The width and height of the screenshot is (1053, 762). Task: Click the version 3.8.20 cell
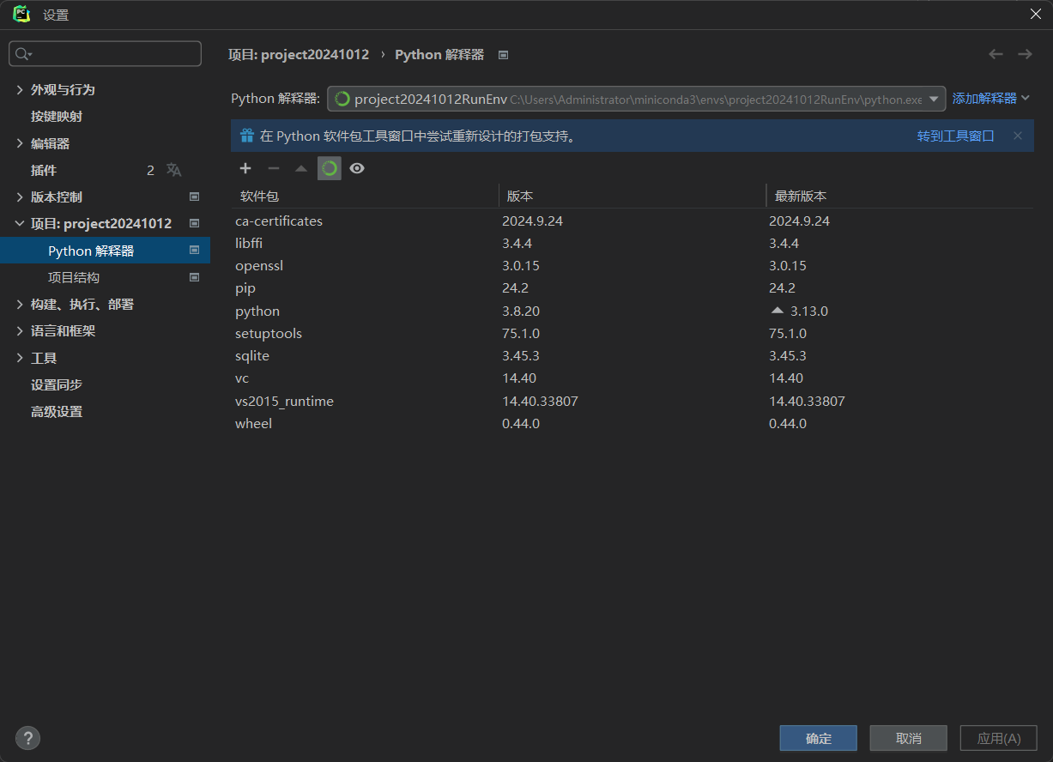pos(521,311)
